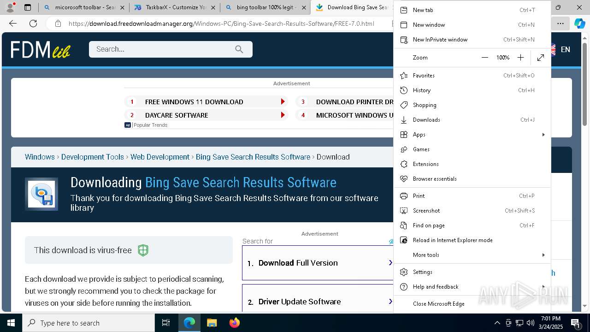Open the EN language selector

(560, 49)
